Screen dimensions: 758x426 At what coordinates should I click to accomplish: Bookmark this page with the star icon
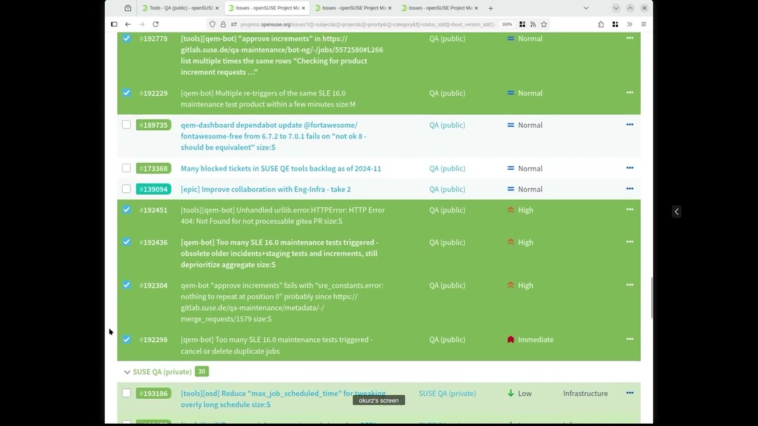[544, 24]
